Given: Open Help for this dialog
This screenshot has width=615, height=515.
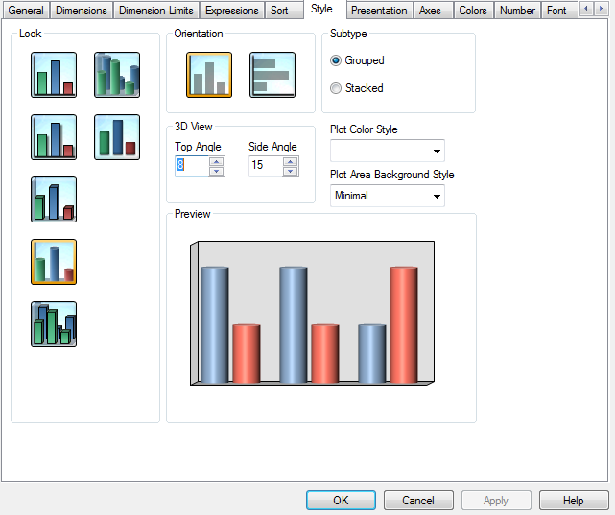Looking at the screenshot, I should click(574, 500).
